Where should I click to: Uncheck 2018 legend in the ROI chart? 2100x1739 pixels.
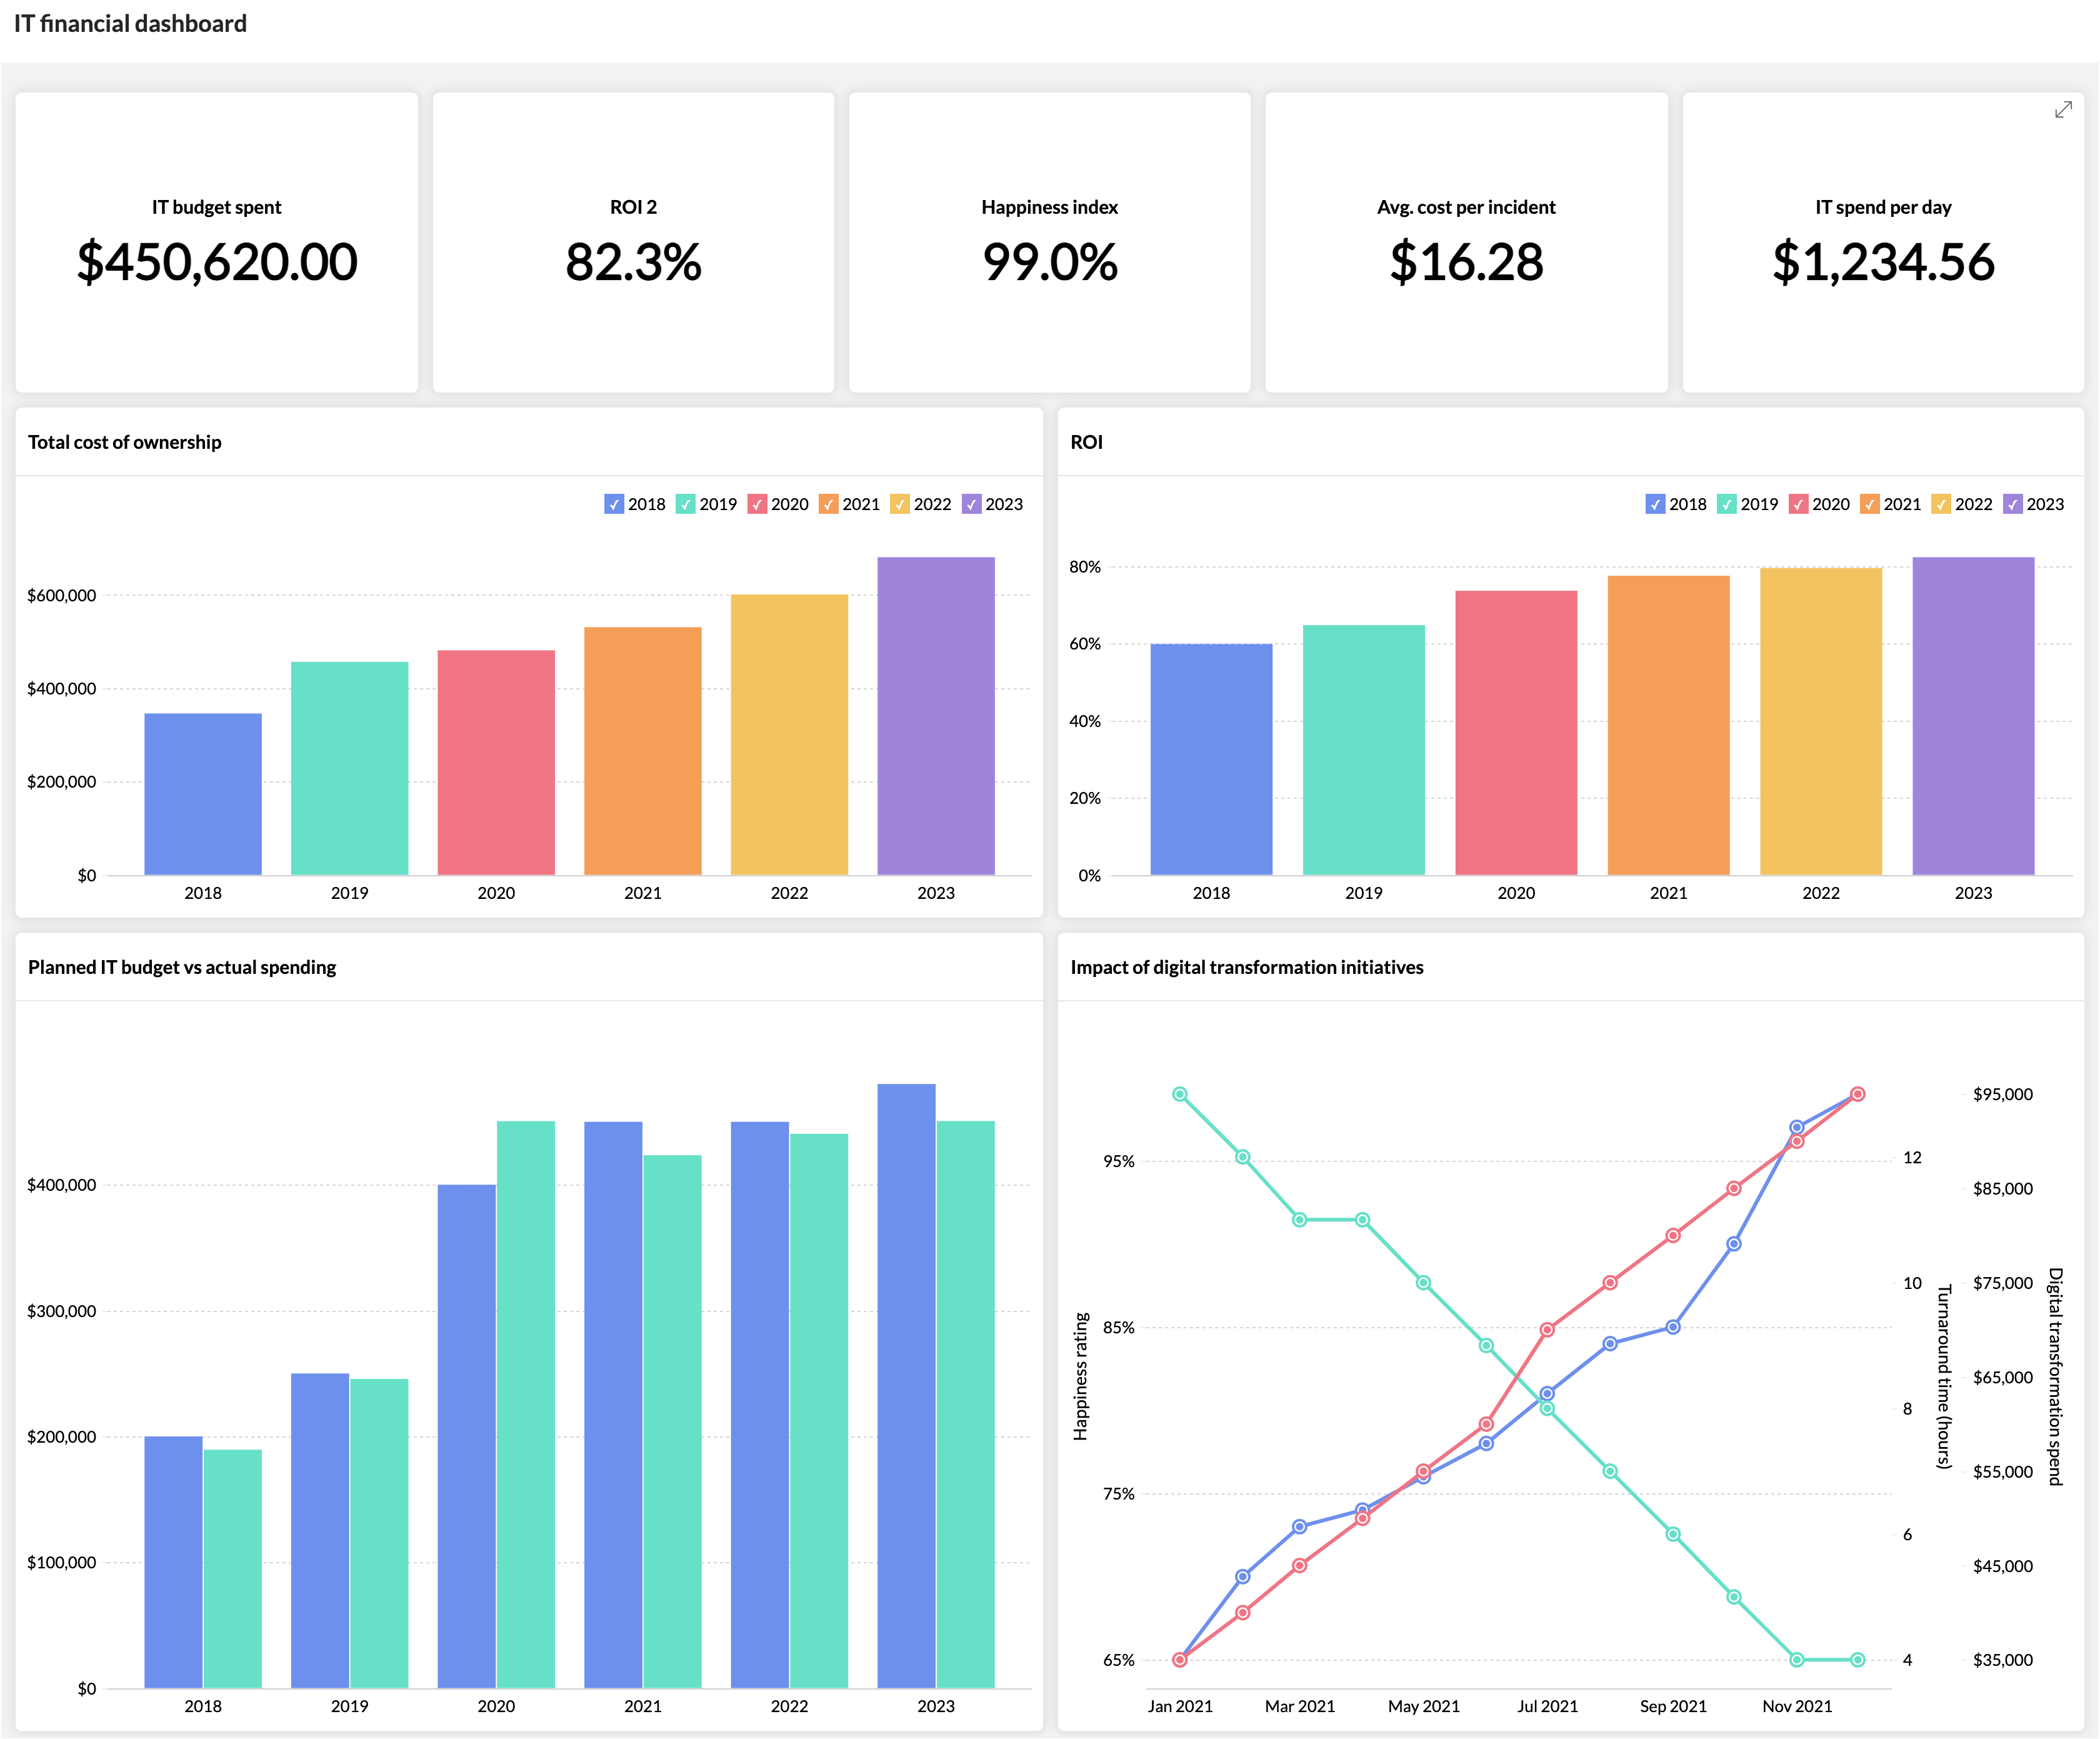[1655, 504]
